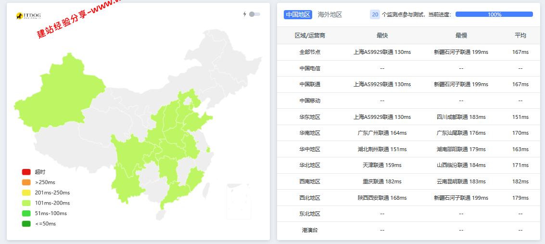This screenshot has width=545, height=244.
Task: Click the 区域/运营商 column header
Action: (x=310, y=36)
